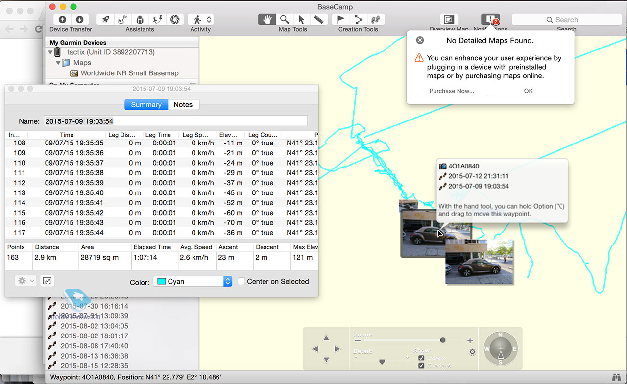
Task: Click the Name text field
Action: tap(176, 121)
